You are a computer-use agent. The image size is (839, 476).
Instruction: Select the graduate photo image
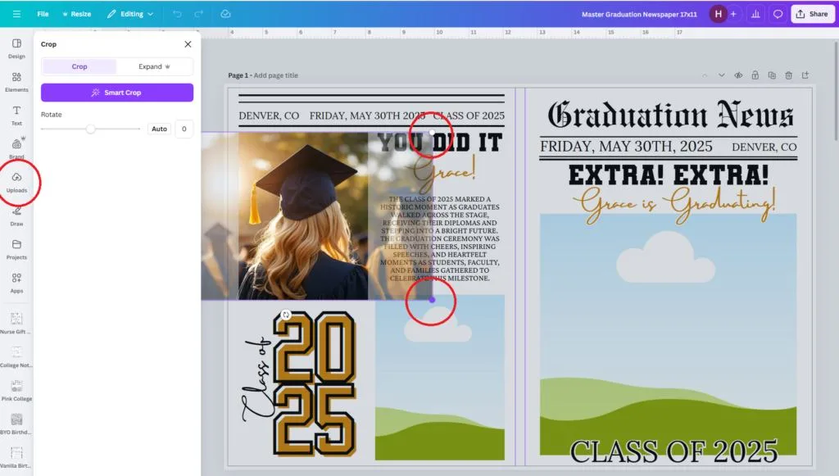click(x=303, y=216)
